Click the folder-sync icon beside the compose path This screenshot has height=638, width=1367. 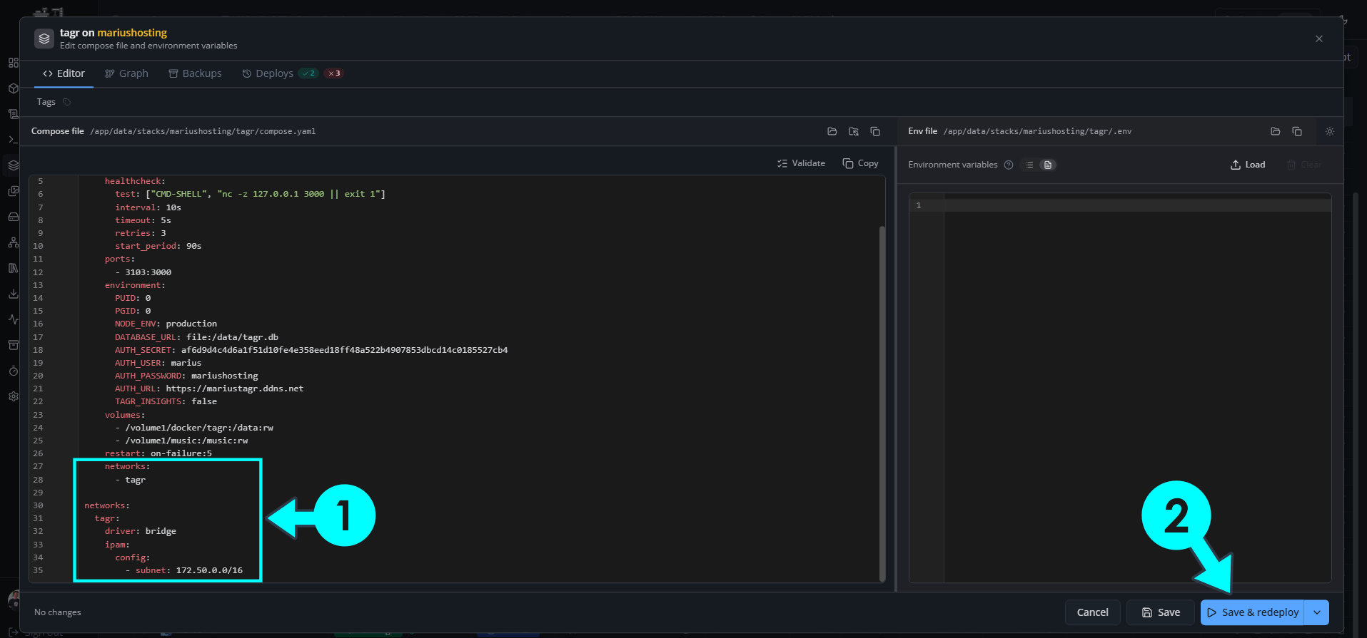pos(854,131)
